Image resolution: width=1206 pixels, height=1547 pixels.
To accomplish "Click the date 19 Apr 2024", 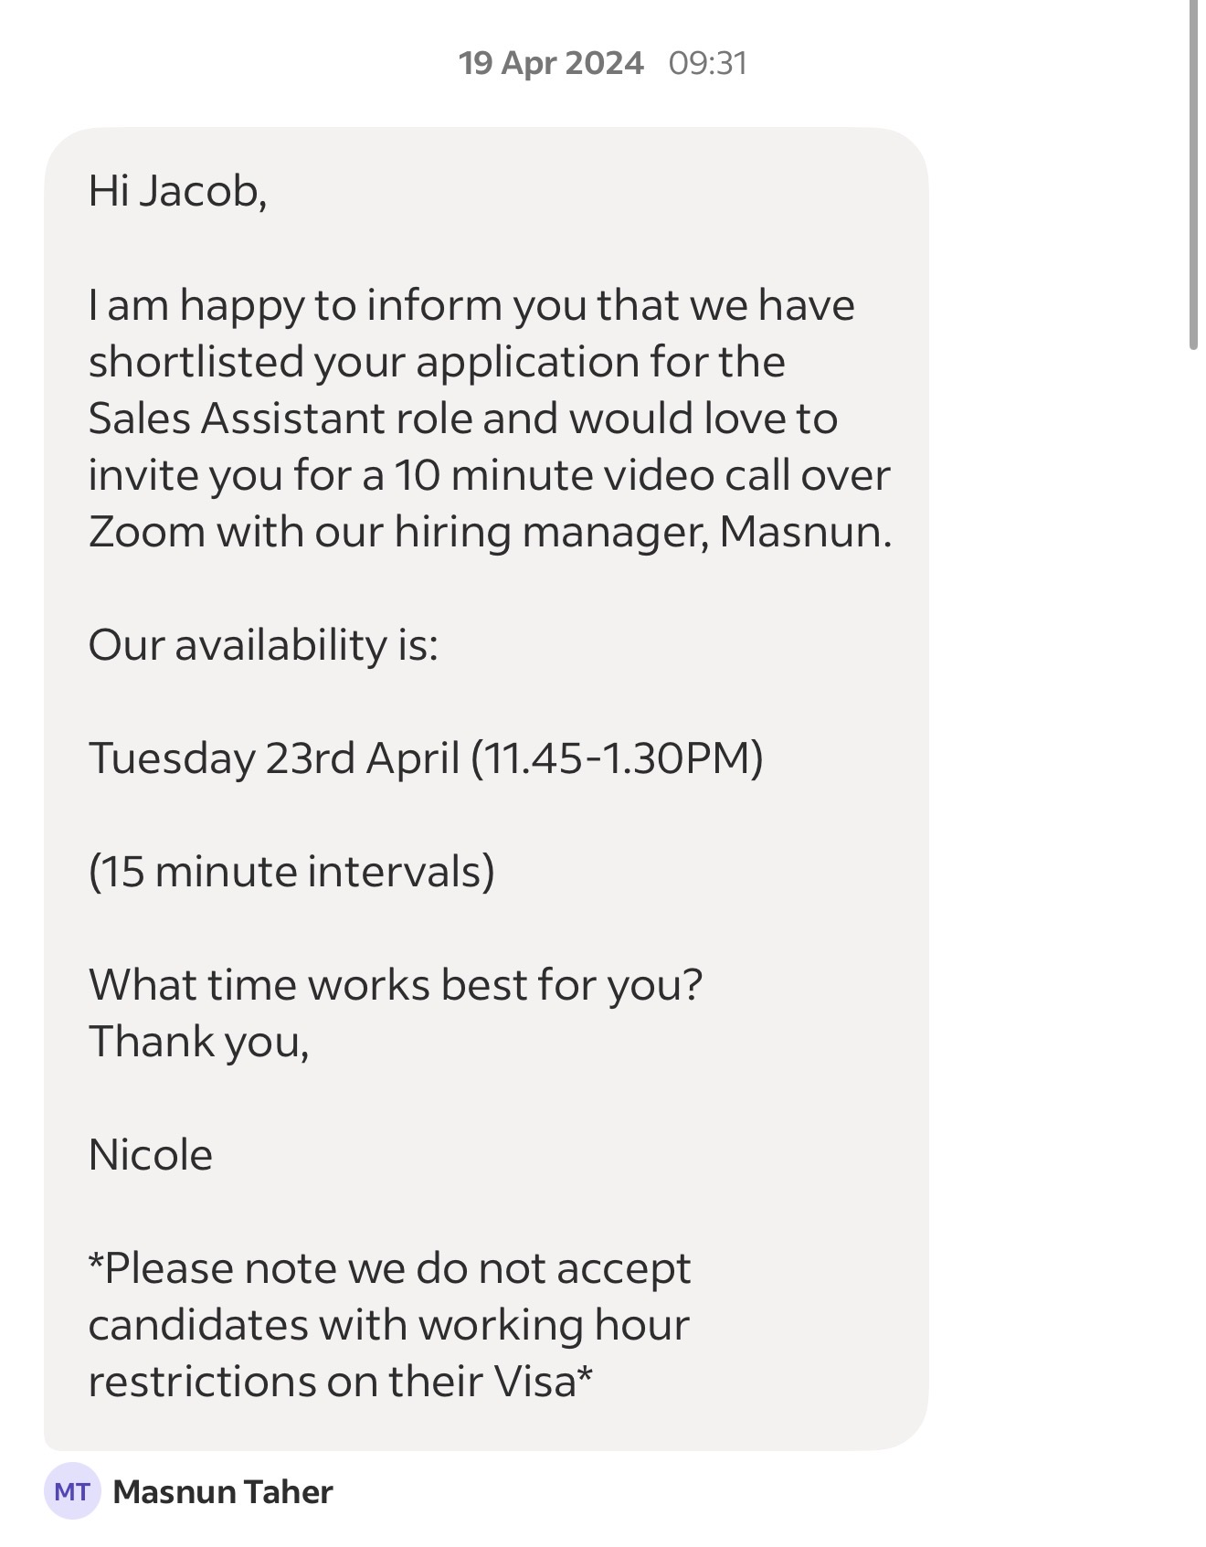I will click(x=551, y=63).
